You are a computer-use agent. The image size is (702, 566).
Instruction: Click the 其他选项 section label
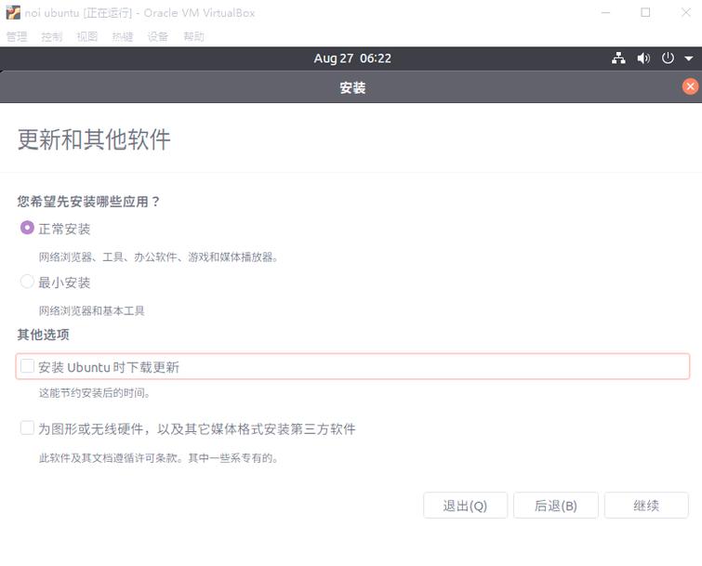click(44, 335)
